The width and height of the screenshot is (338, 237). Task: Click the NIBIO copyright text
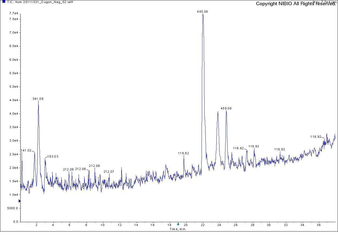click(296, 4)
